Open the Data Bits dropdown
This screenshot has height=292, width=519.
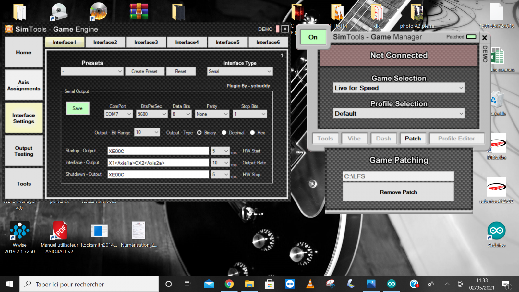pos(181,114)
